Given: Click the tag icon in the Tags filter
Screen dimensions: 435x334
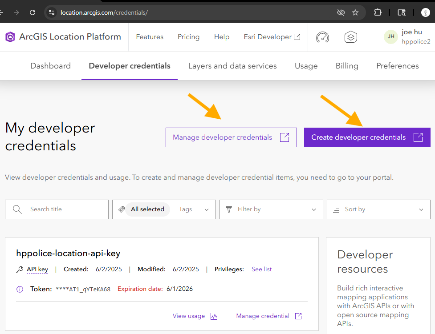Looking at the screenshot, I should [x=122, y=209].
